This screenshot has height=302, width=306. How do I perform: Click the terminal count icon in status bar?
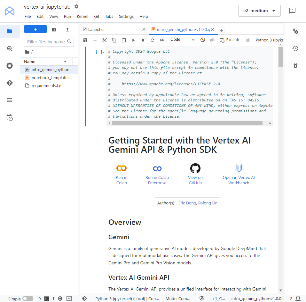coord(46,299)
